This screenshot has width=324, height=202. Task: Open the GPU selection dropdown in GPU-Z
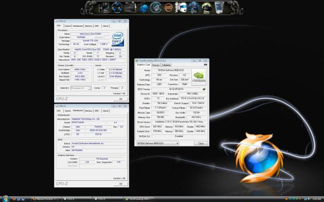pyautogui.click(x=157, y=143)
